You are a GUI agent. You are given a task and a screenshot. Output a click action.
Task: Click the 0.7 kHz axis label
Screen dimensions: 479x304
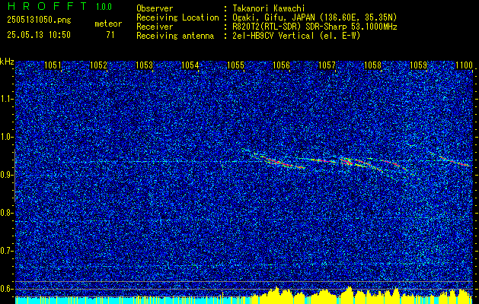(x=6, y=251)
